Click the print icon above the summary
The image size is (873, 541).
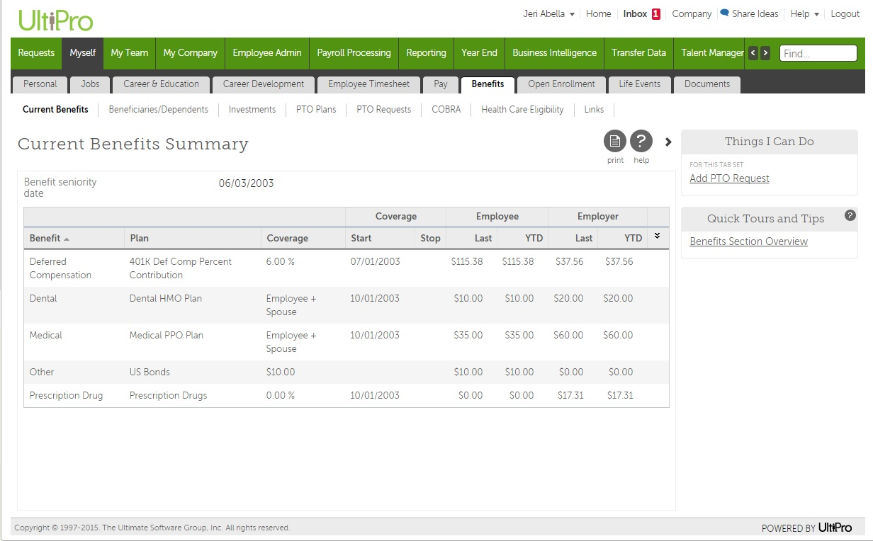point(614,142)
